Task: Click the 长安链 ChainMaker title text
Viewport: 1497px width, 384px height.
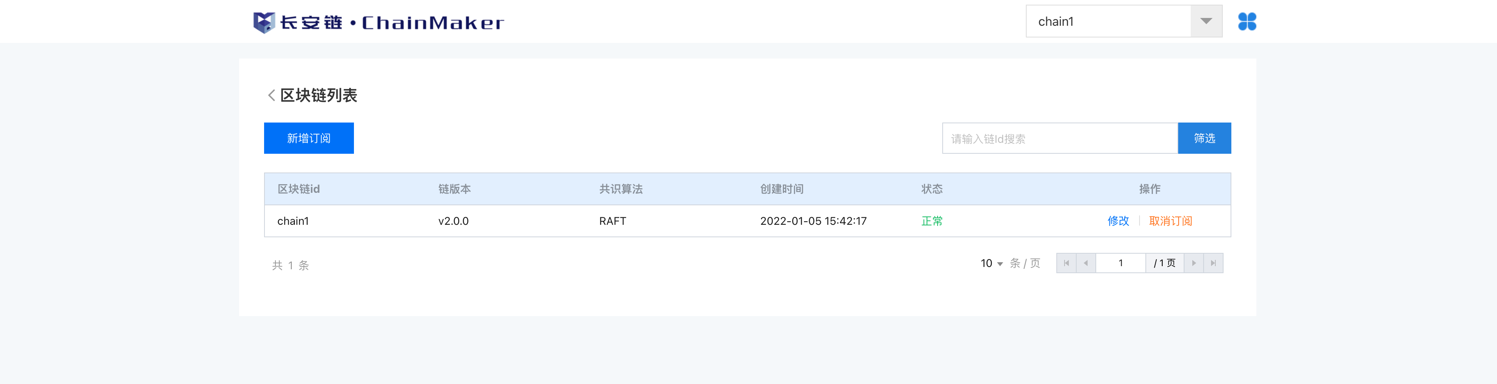Action: pyautogui.click(x=392, y=23)
